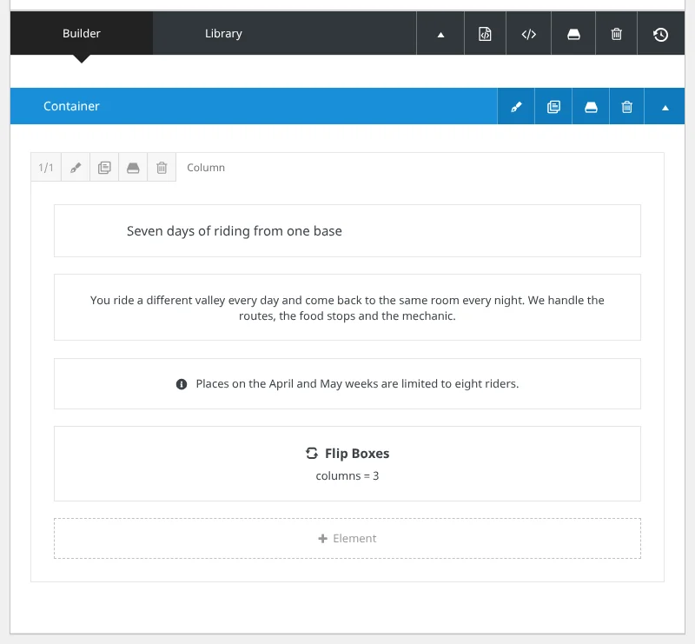The height and width of the screenshot is (644, 695).
Task: Open the 'Places on the April and May' alert element
Action: pyautogui.click(x=347, y=383)
